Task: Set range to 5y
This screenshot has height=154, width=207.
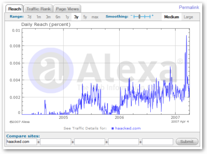Action: click(85, 17)
